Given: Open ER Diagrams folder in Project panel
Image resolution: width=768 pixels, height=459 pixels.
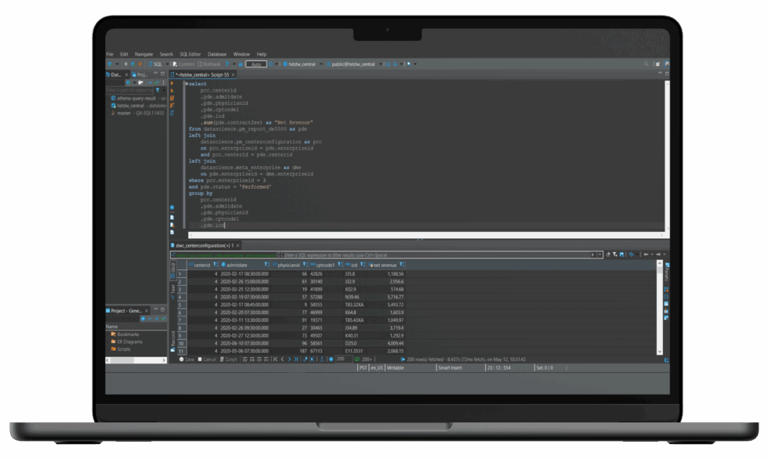Looking at the screenshot, I should [x=127, y=342].
